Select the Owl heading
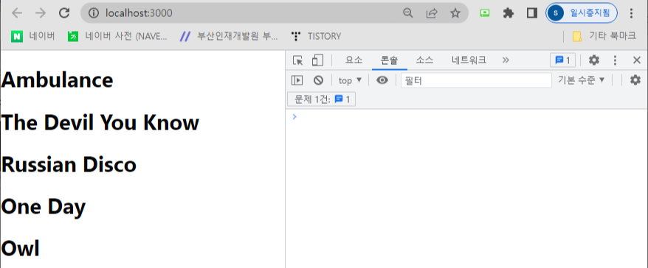 [20, 249]
